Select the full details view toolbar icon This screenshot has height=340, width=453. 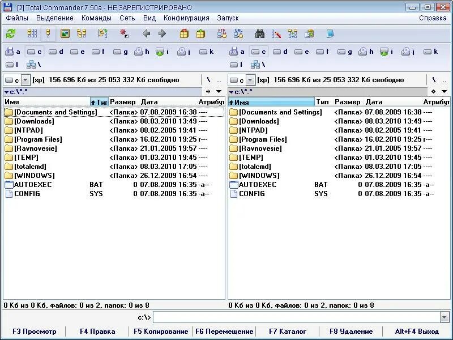point(48,34)
